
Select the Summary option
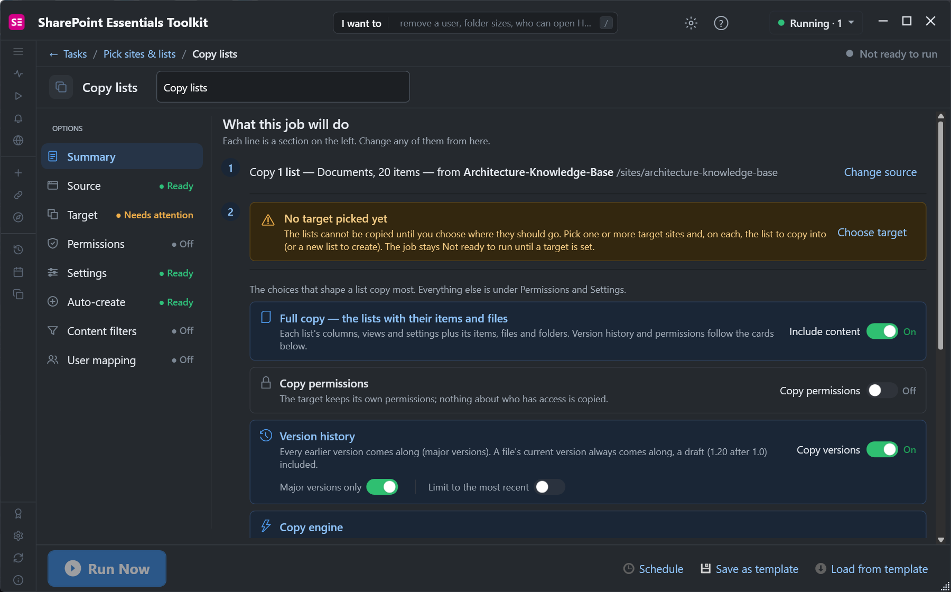pos(122,156)
